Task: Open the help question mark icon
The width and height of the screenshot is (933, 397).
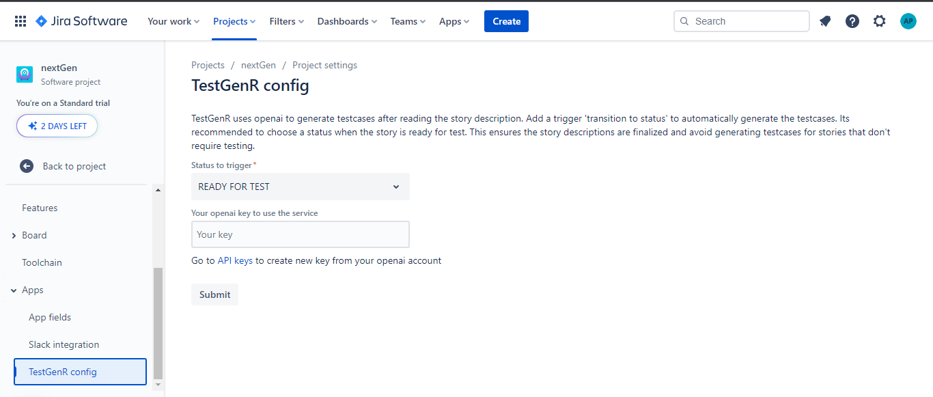Action: click(852, 21)
